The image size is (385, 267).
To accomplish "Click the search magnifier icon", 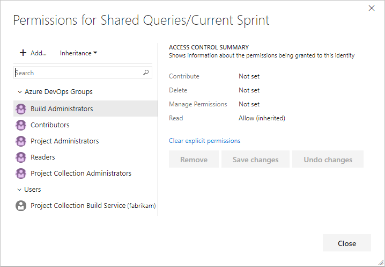I will pyautogui.click(x=146, y=73).
